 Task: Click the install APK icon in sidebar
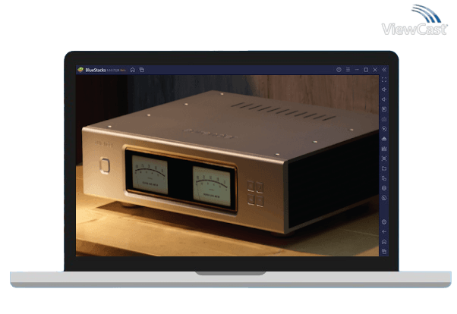(x=384, y=139)
